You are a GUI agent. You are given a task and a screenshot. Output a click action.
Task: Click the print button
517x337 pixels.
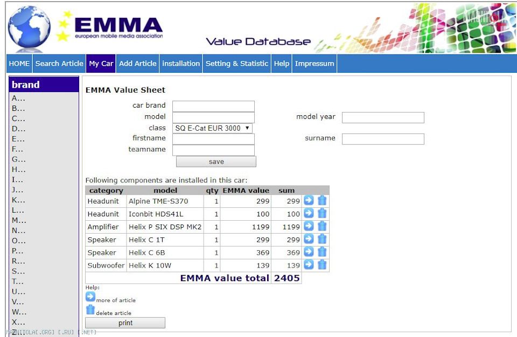coord(125,323)
